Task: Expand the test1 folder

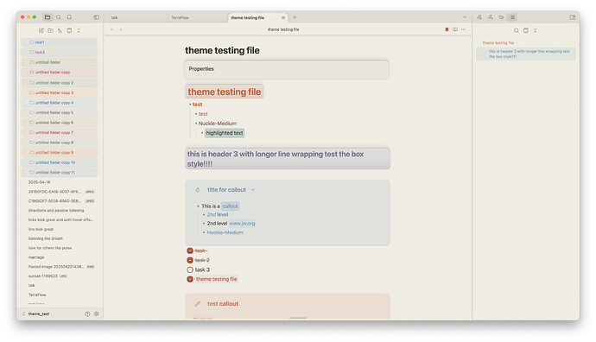Action: [60, 42]
